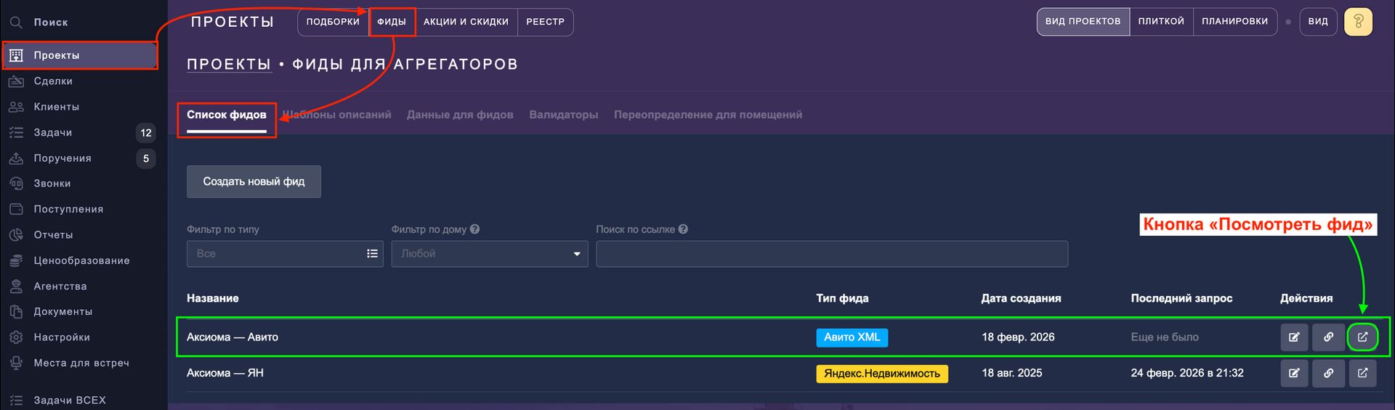Open the Валидаторы tab
1395x410 pixels.
(x=563, y=115)
